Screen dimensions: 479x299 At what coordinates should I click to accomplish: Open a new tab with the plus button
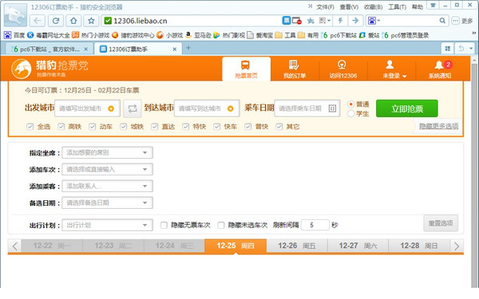click(188, 48)
